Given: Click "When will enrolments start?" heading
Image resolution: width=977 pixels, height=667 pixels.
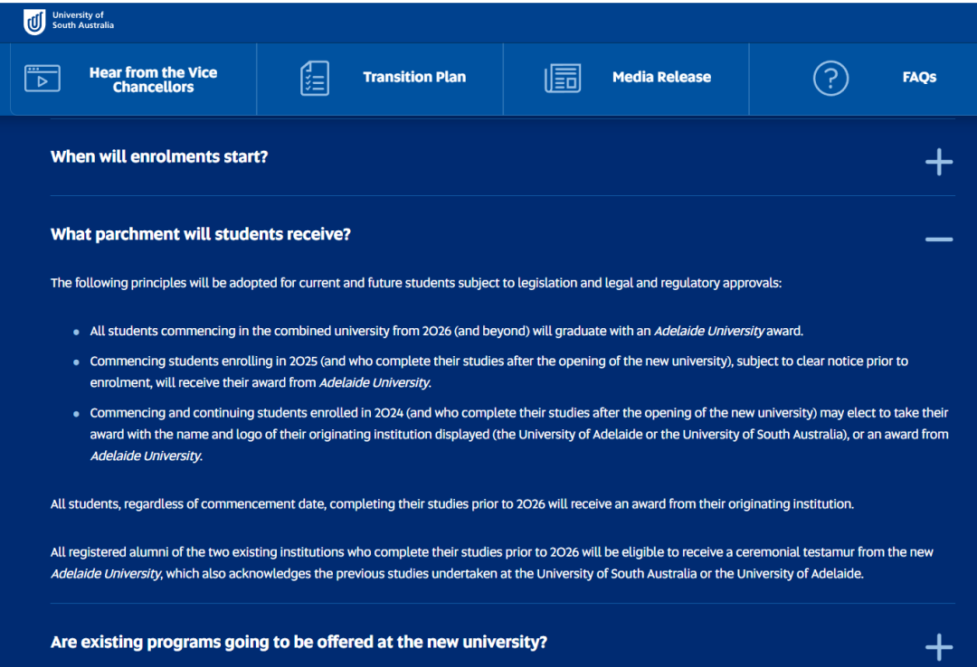Looking at the screenshot, I should click(159, 157).
